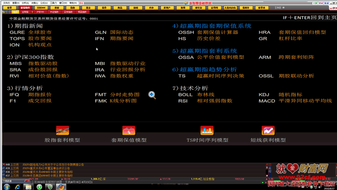The width and height of the screenshot is (337, 190).
Task: Open the file explorer taskbar icon
Action: pos(28,187)
